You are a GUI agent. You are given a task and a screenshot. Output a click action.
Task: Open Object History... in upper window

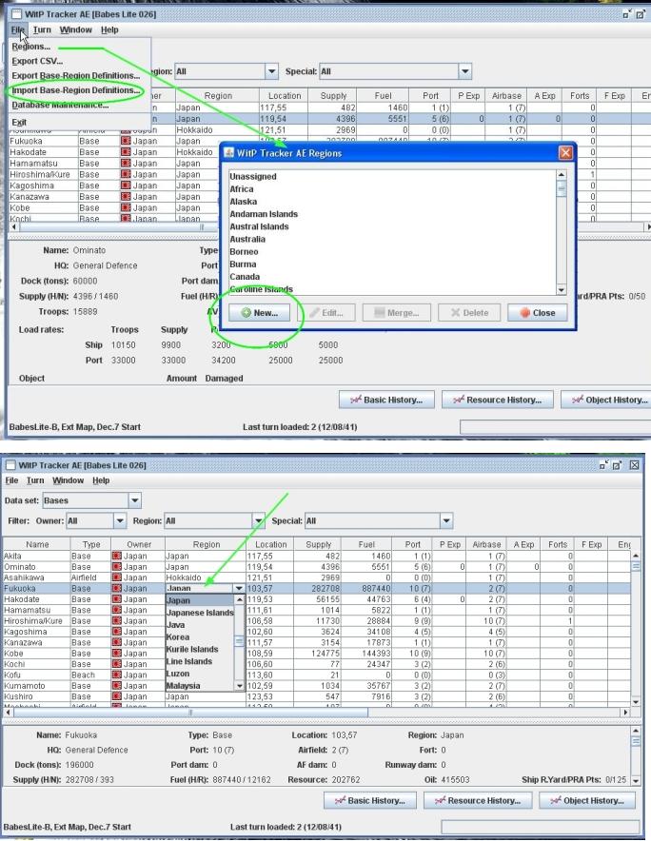coord(606,400)
